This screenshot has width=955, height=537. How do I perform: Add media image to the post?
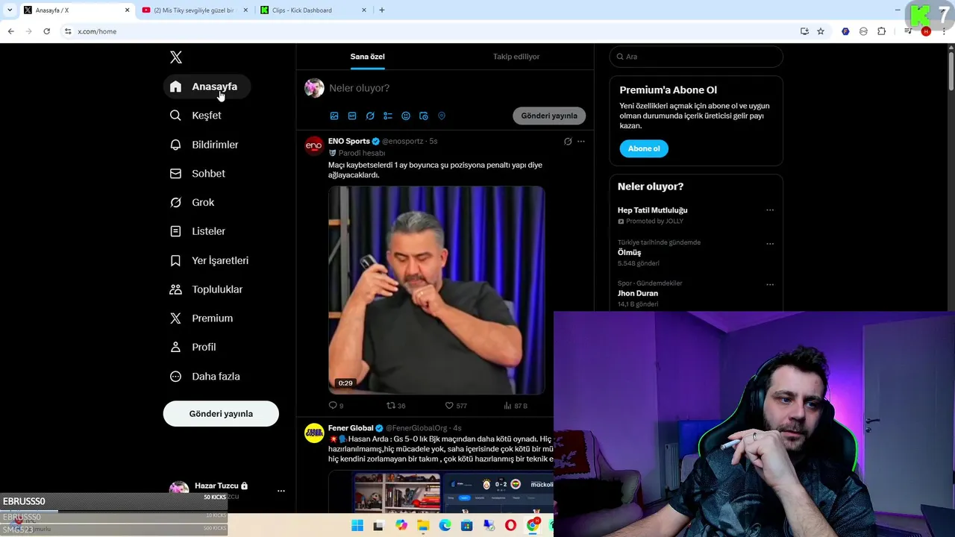click(334, 116)
